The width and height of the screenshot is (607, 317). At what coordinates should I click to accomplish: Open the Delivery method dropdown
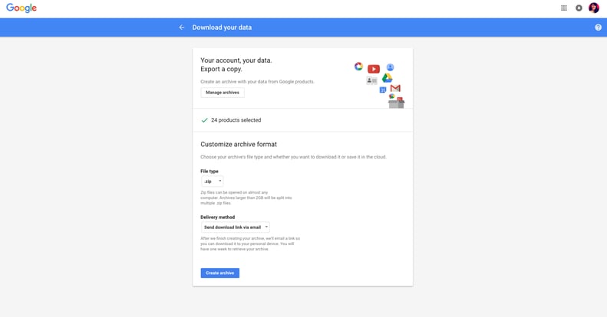click(236, 227)
